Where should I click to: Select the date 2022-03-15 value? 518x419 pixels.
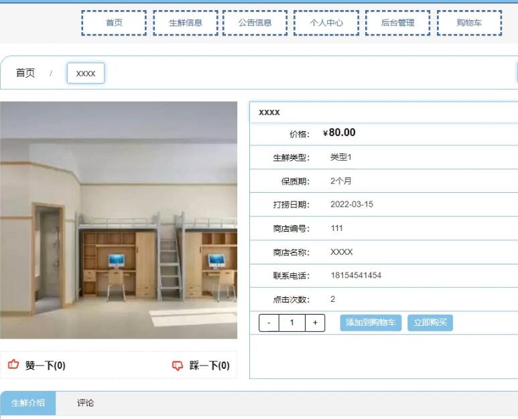[352, 204]
